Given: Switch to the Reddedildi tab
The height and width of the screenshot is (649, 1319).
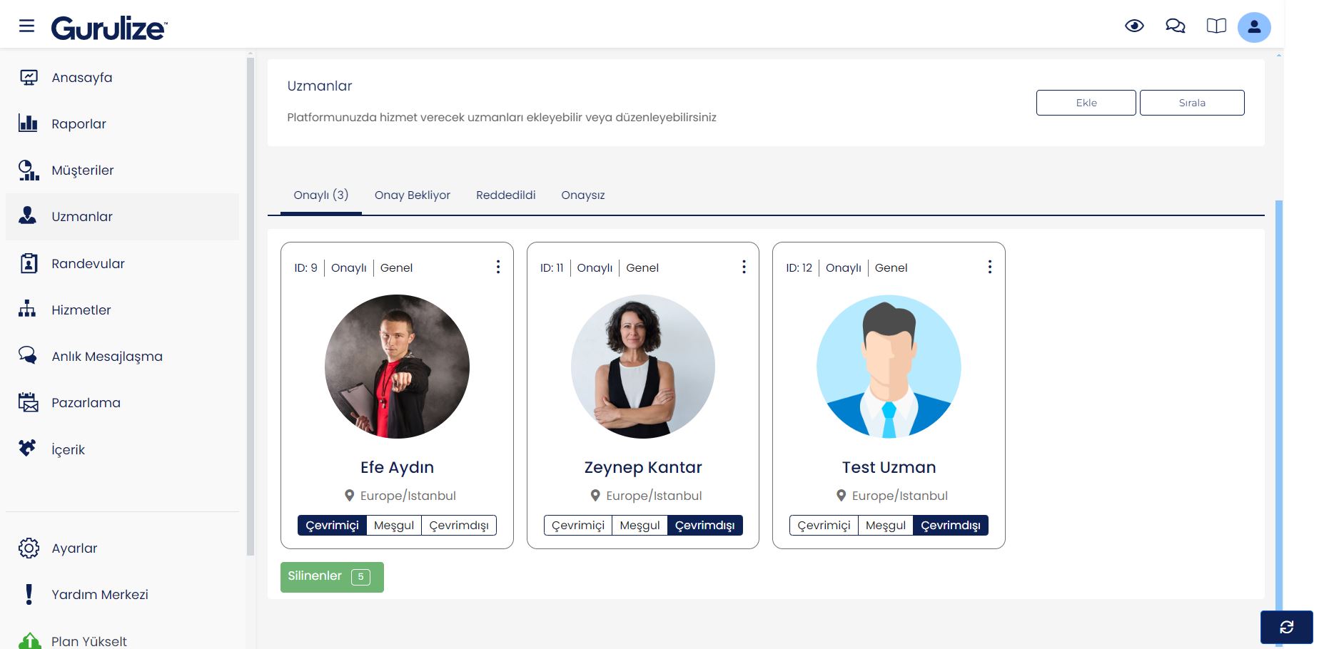Looking at the screenshot, I should click(505, 195).
